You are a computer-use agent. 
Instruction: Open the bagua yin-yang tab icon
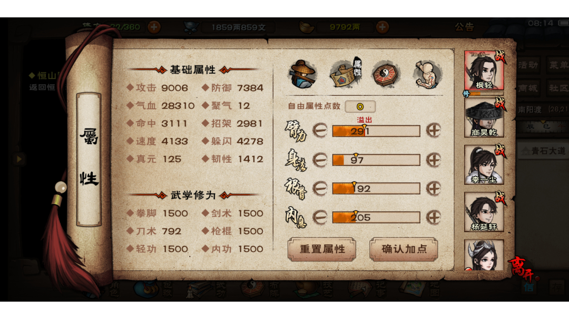(386, 74)
